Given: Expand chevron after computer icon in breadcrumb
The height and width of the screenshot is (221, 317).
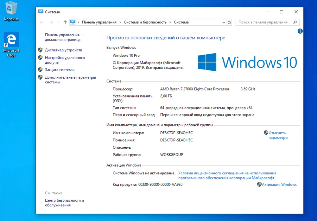Looking at the screenshot, I should point(79,22).
